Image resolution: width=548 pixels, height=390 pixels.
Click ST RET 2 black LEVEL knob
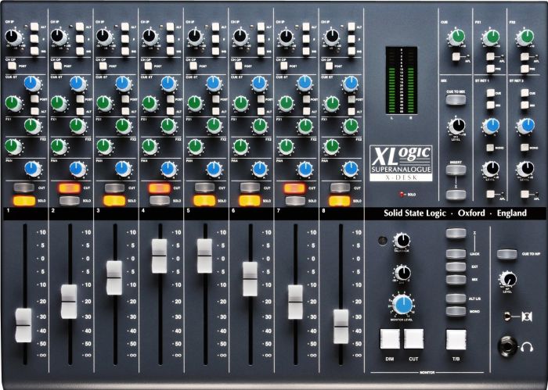click(525, 169)
